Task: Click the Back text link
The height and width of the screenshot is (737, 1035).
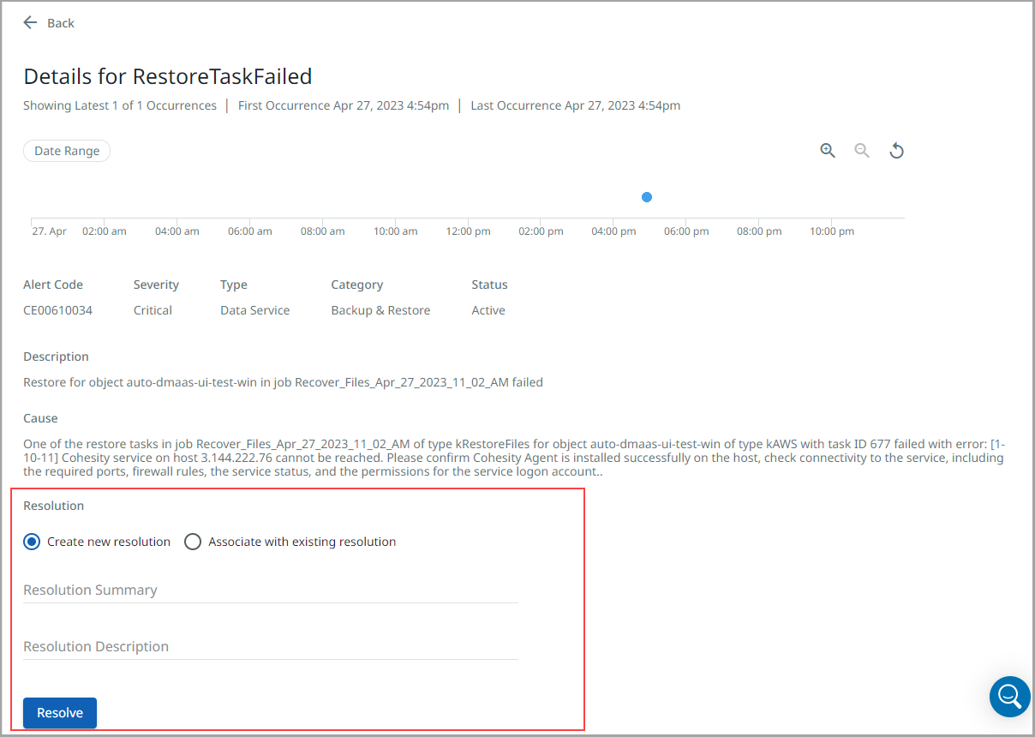Action: tap(61, 23)
